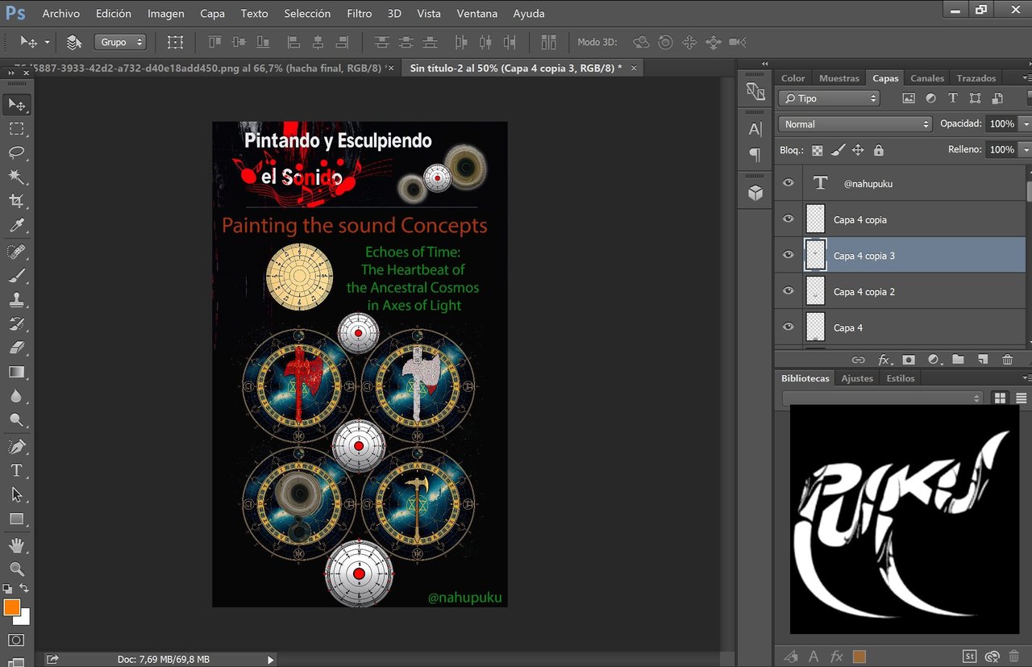Select the Horizontal Type tool

pos(16,470)
